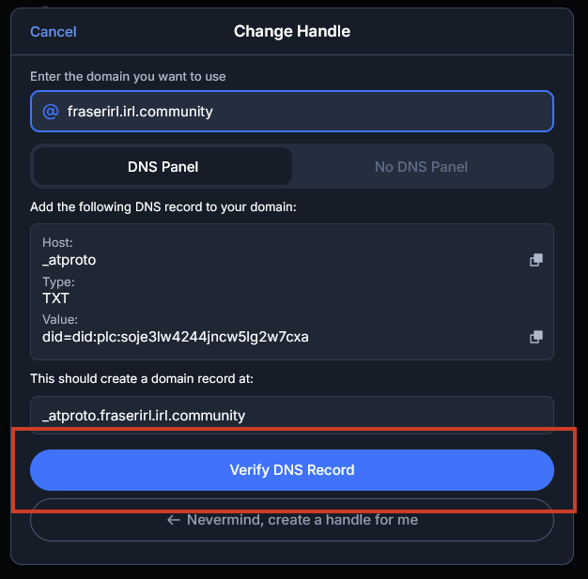The image size is (588, 579).
Task: Click the Enter the domain label
Action: (x=128, y=76)
